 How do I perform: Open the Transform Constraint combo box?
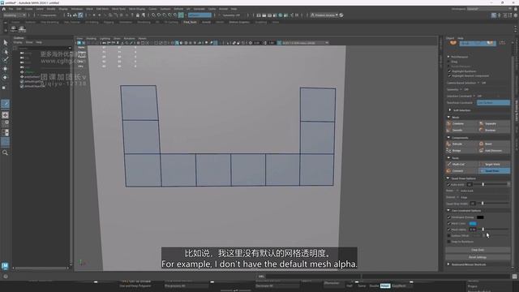click(493, 103)
